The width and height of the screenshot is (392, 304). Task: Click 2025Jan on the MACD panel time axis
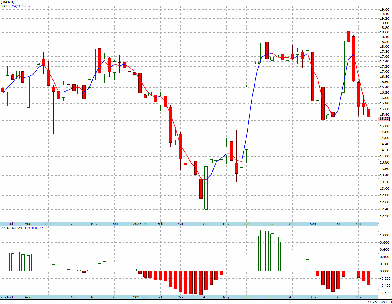point(140,297)
